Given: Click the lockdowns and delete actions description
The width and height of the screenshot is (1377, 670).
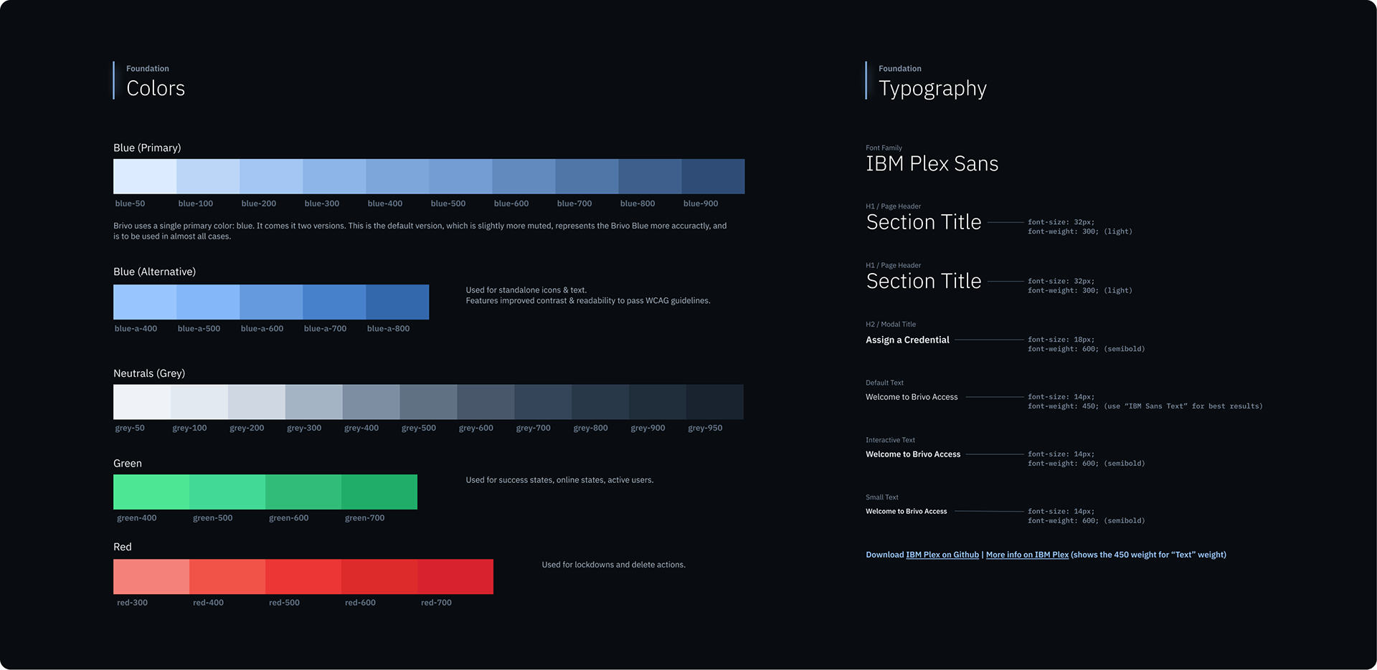Looking at the screenshot, I should coord(613,565).
